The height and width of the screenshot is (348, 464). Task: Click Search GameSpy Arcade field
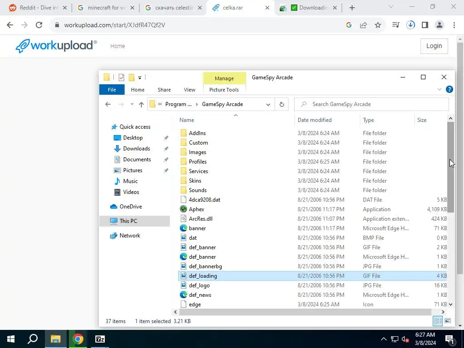pos(372,104)
